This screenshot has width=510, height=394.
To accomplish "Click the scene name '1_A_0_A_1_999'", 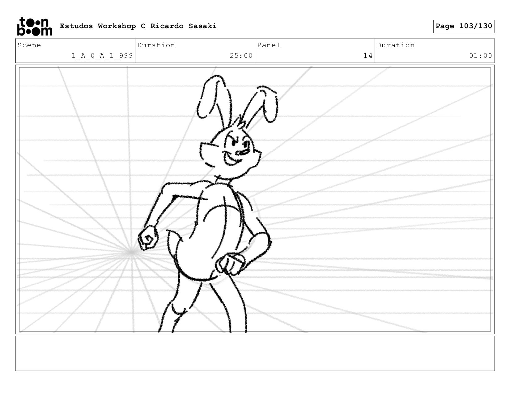I will tap(102, 56).
